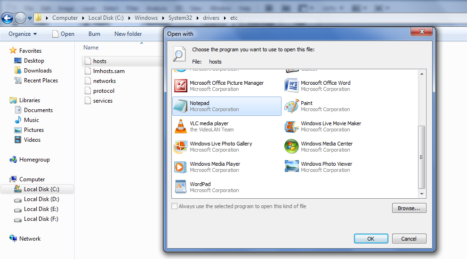Image resolution: width=467 pixels, height=259 pixels.
Task: Click the Network icon in sidebar
Action: click(13, 238)
